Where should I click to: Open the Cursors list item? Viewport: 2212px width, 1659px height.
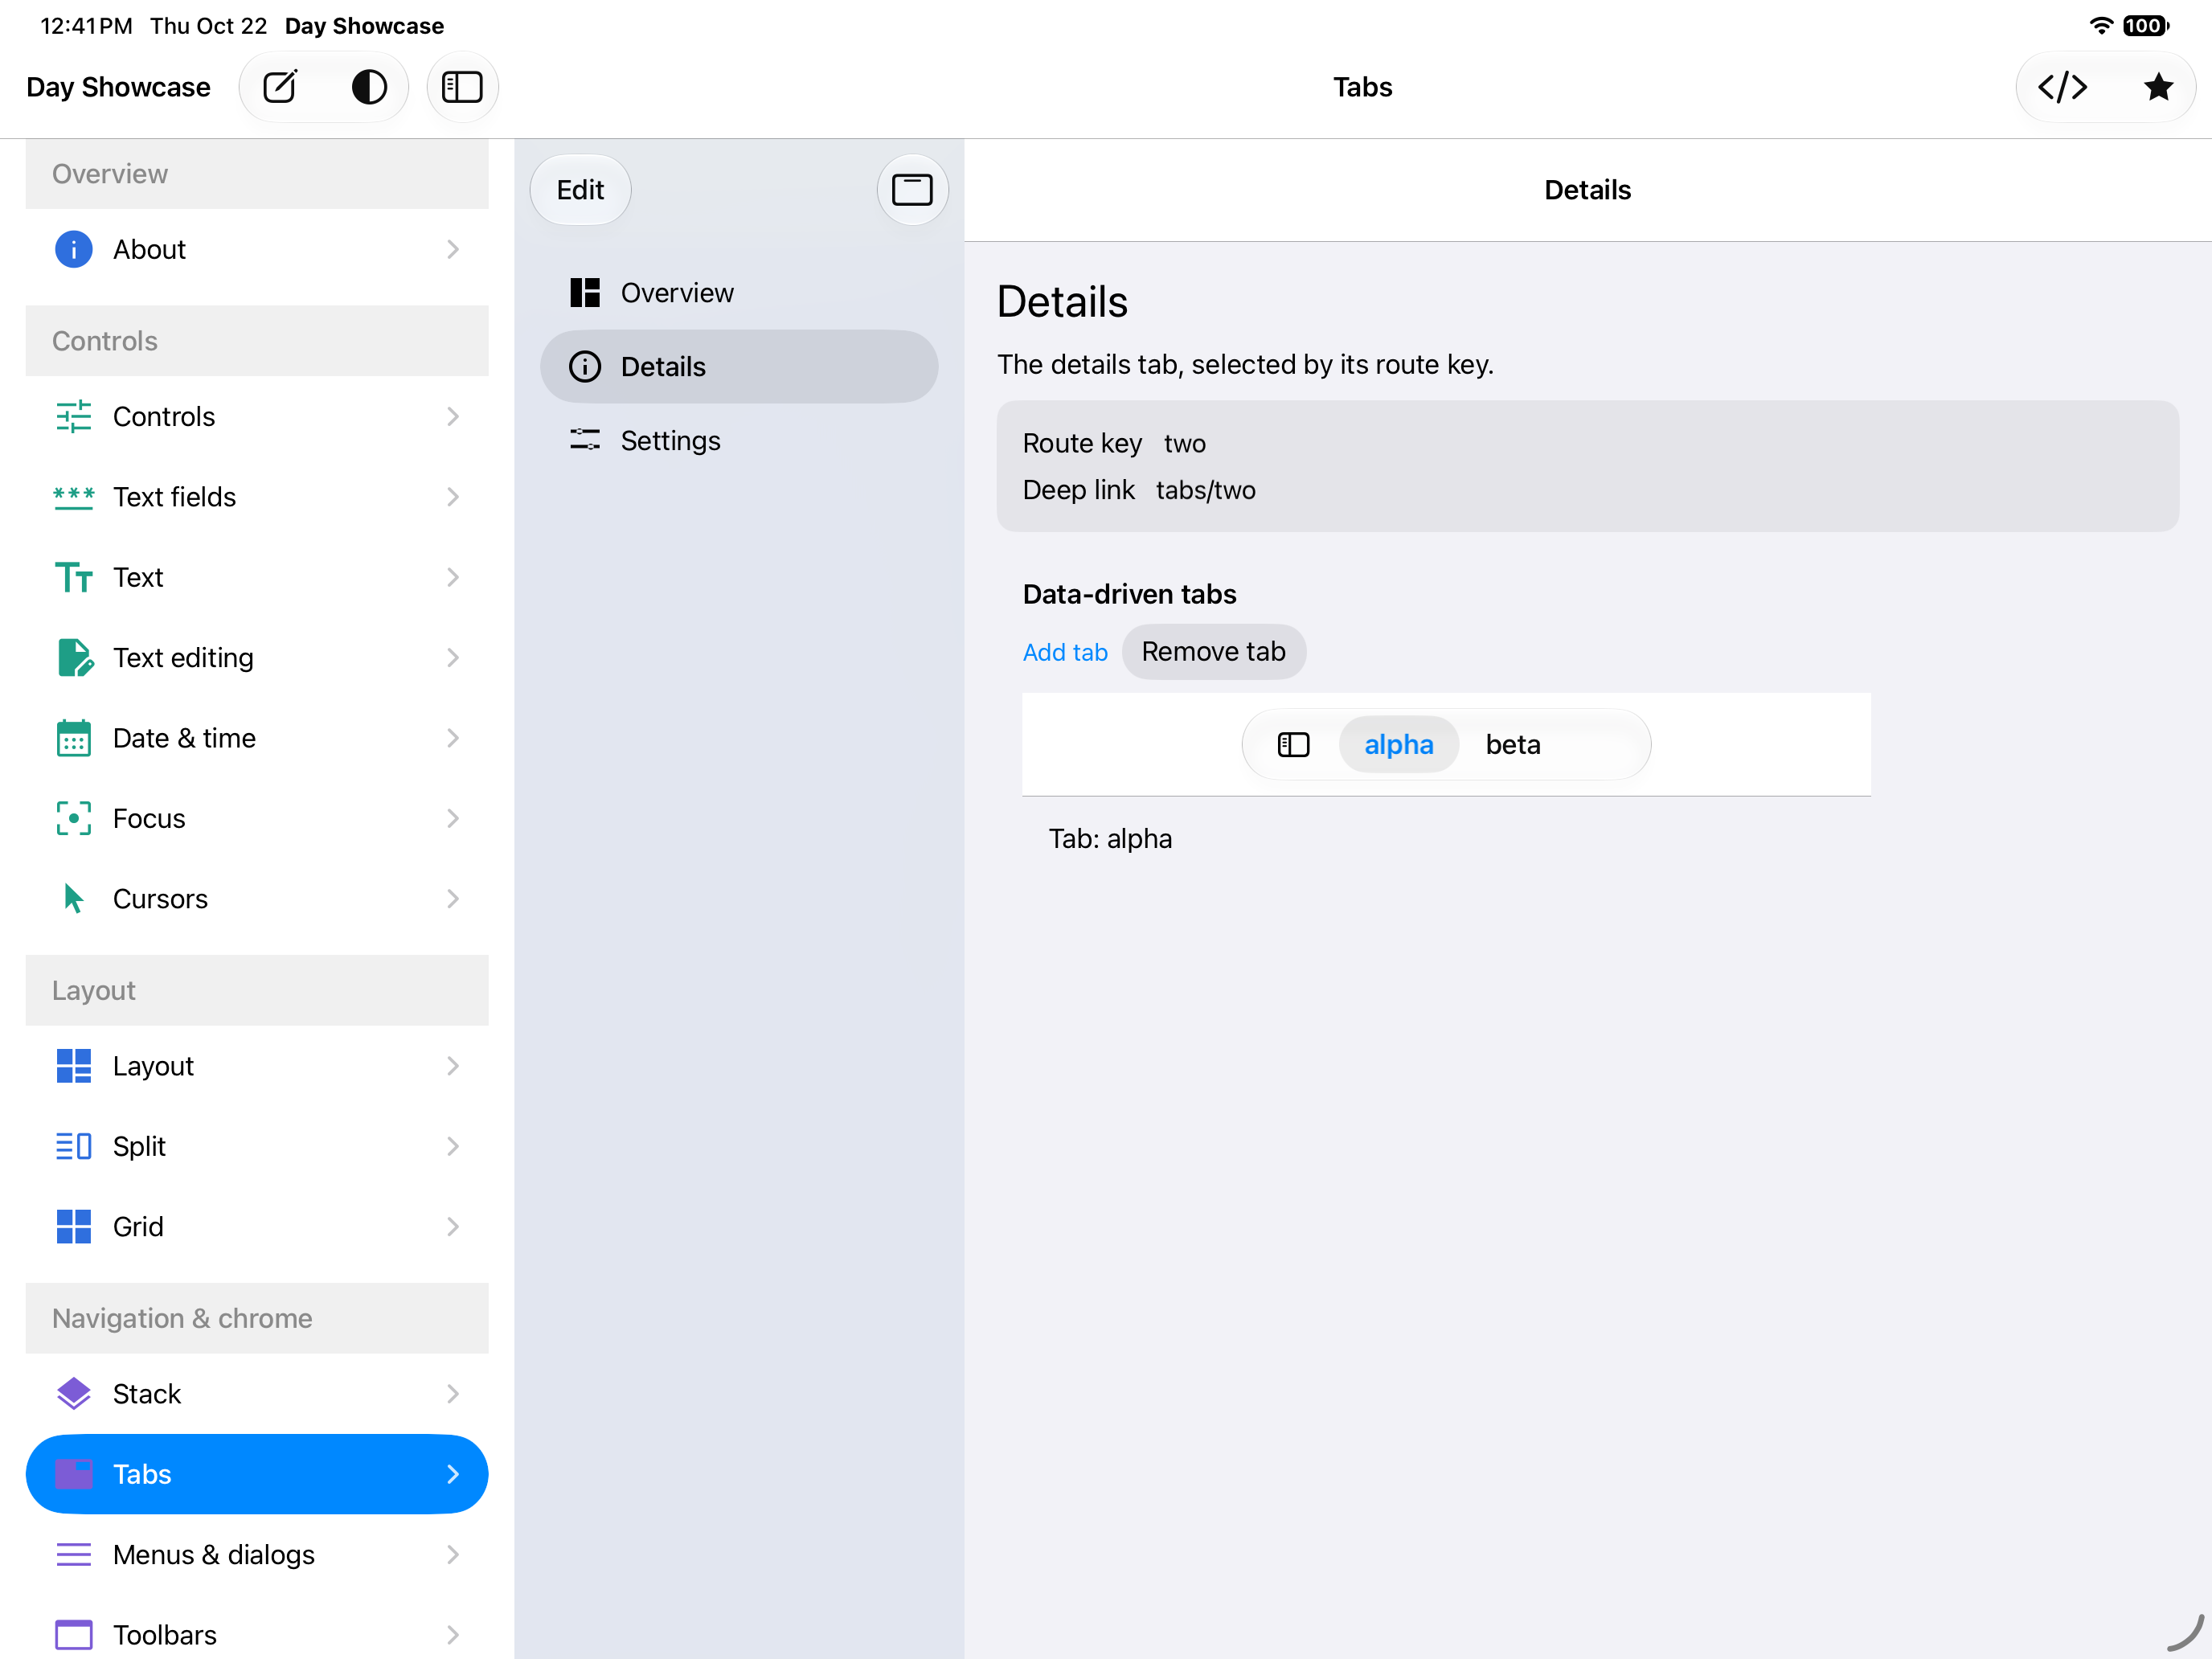(x=257, y=899)
